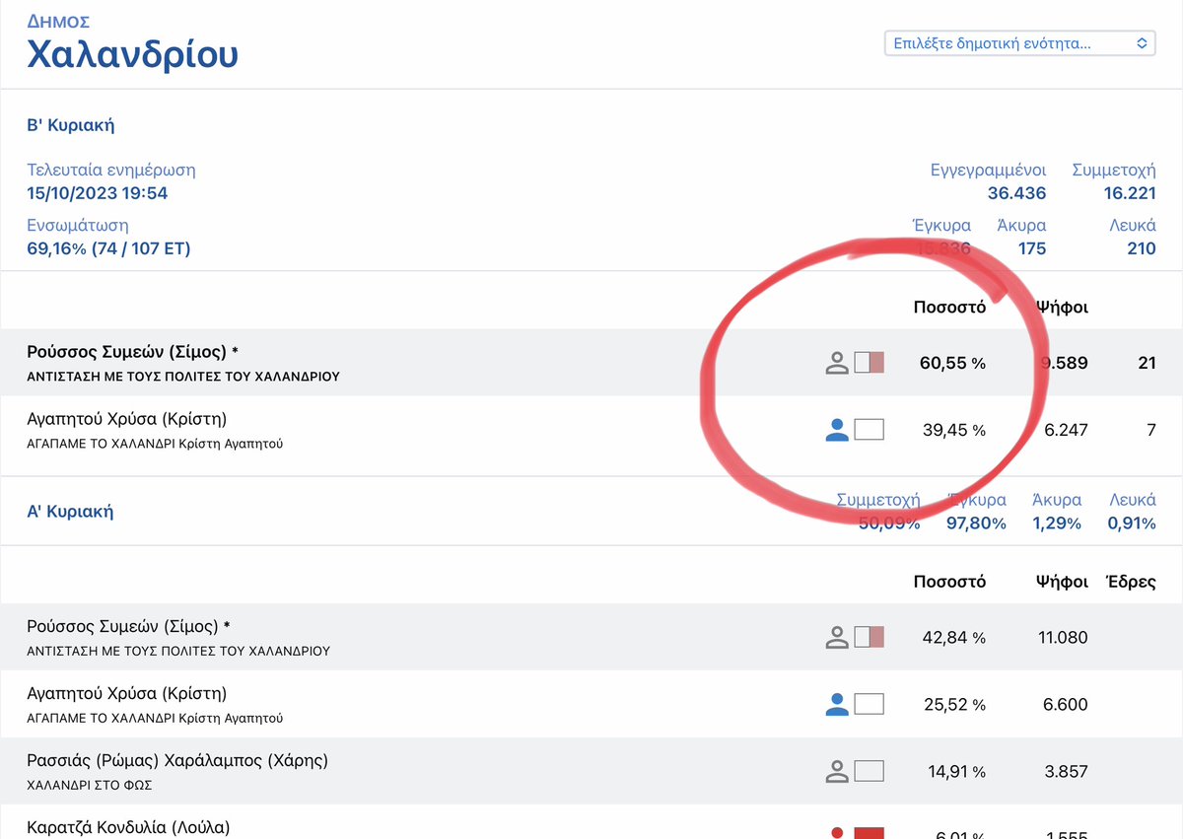Click Ψήφοι column header in Α' Κυριακή

[x=1062, y=582]
